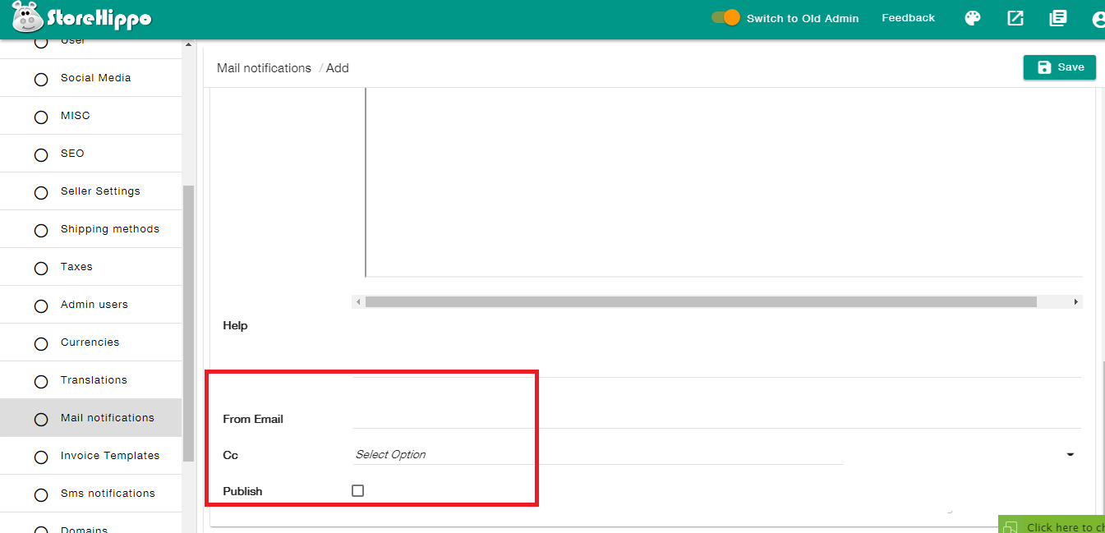The width and height of the screenshot is (1105, 533).
Task: Tick the Publish checkbox
Action: tap(357, 490)
